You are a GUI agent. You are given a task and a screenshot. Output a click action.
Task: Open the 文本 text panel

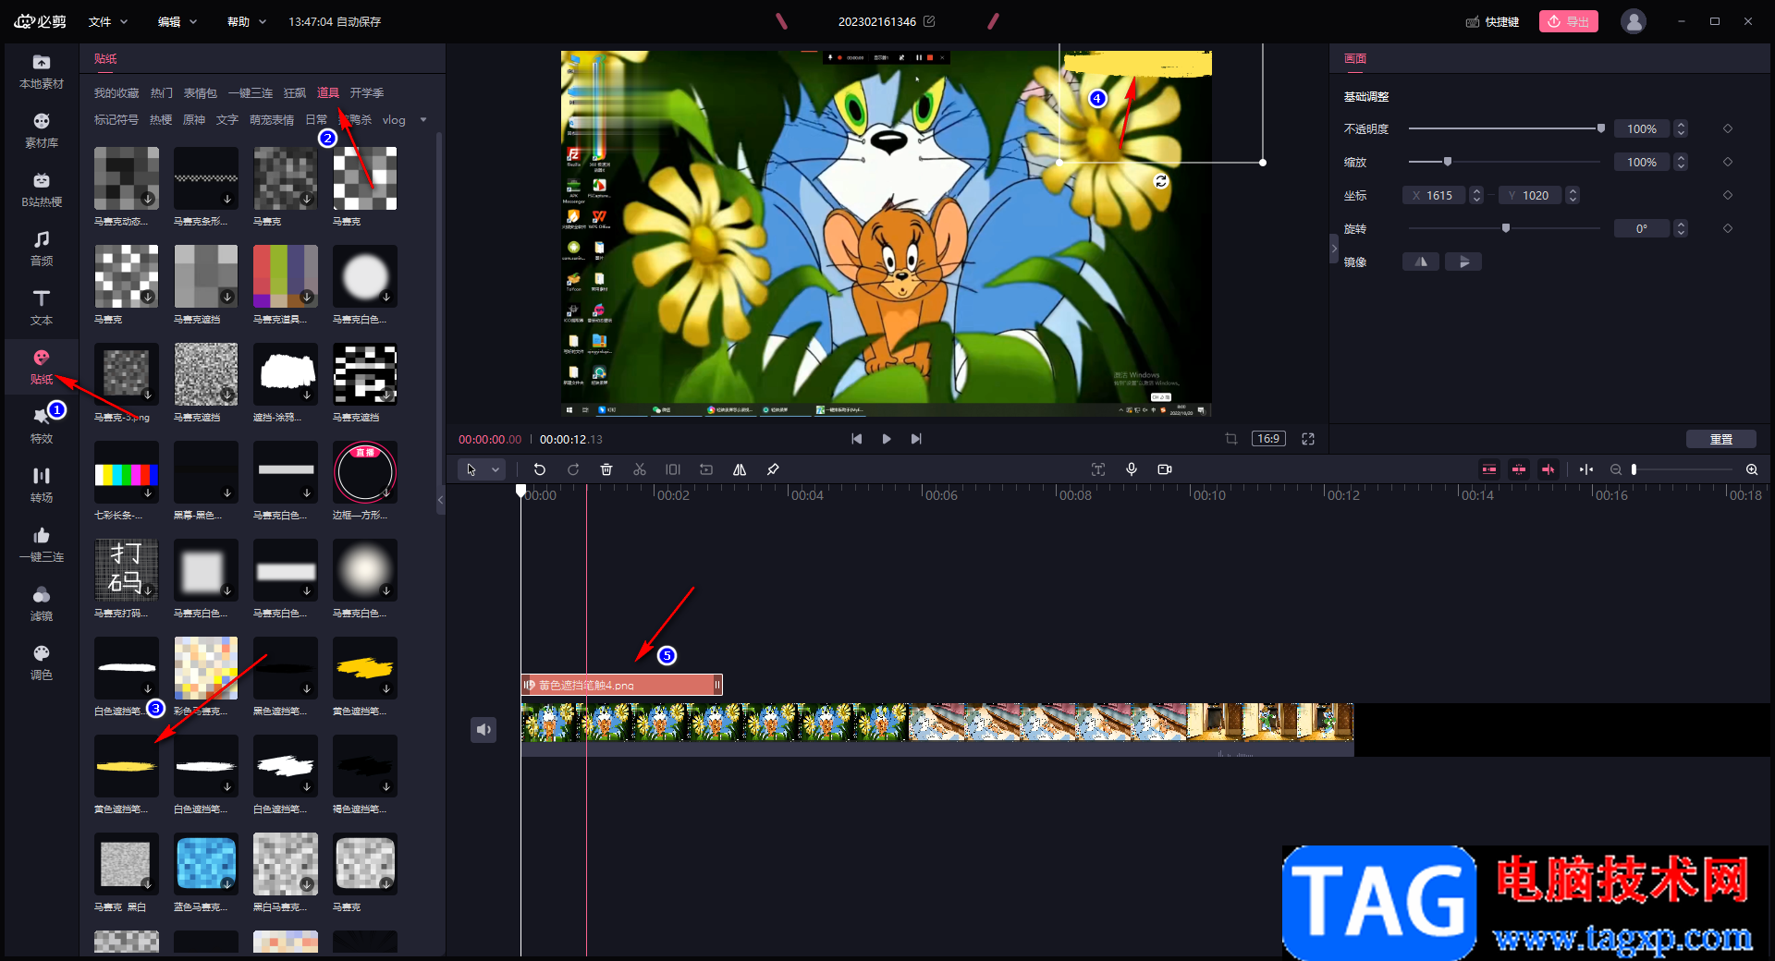(42, 308)
